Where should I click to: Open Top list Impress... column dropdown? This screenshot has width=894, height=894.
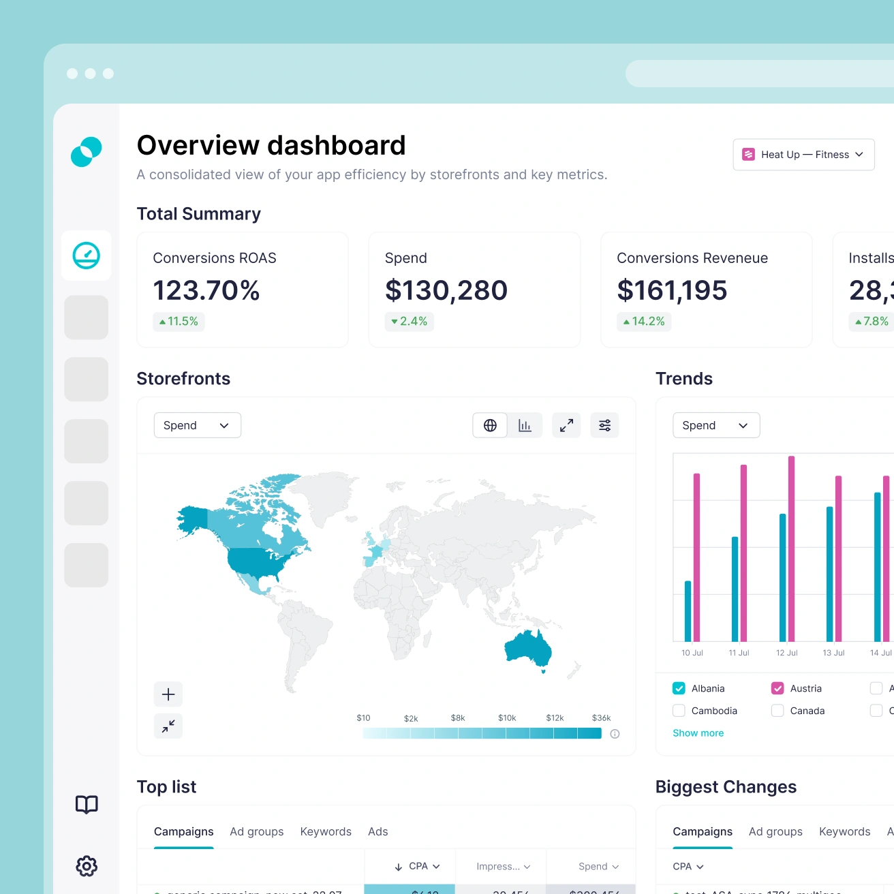[503, 867]
